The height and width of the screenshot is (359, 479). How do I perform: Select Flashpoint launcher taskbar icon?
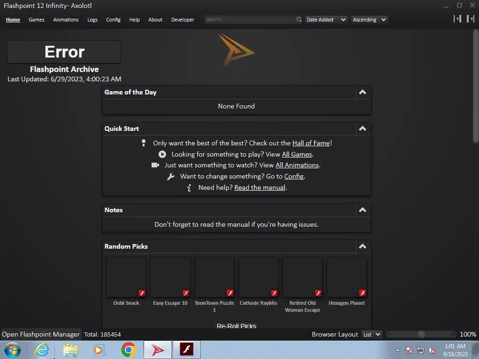click(x=158, y=350)
